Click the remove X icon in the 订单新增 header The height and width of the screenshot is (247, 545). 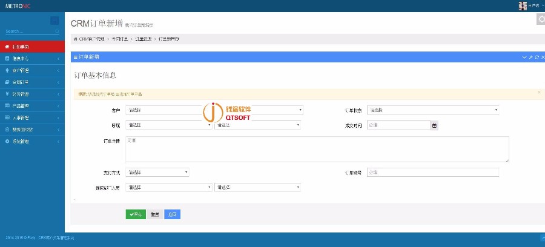pos(543,57)
